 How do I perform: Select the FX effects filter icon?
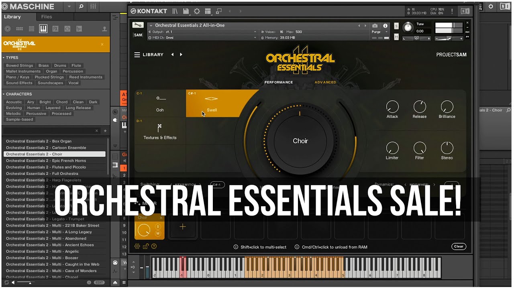click(x=55, y=29)
